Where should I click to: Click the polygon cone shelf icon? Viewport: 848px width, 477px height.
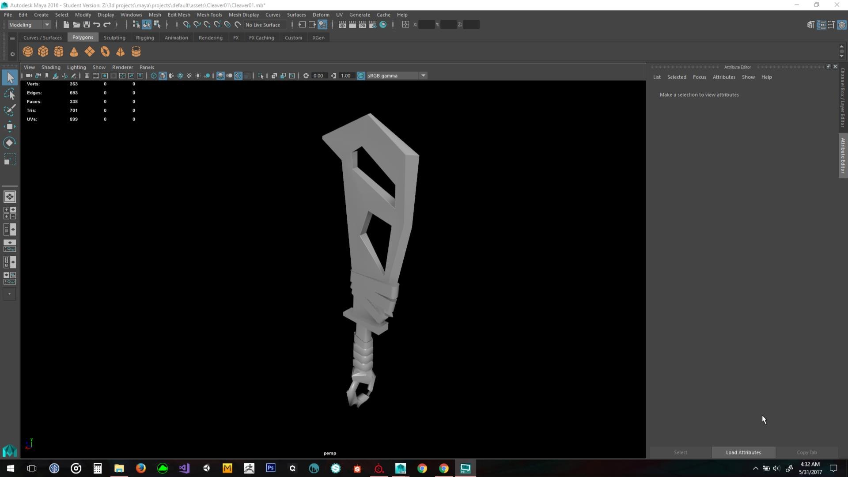tap(74, 52)
